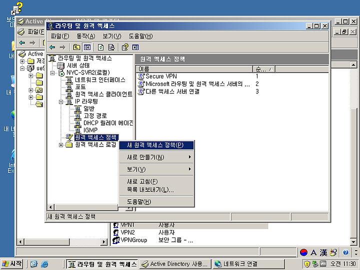This screenshot has width=360, height=270.
Task: Click the Korean IME flag icon
Action: 304,252
